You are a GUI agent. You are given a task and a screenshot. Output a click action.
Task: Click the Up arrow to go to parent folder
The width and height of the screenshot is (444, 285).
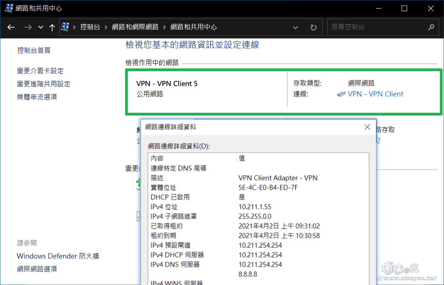pyautogui.click(x=52, y=27)
